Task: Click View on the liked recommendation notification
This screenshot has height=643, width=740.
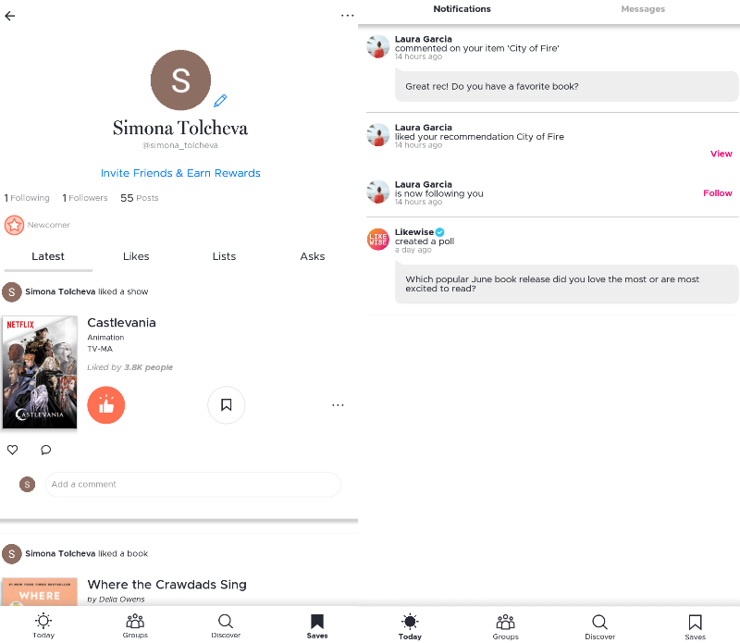Action: pos(721,154)
